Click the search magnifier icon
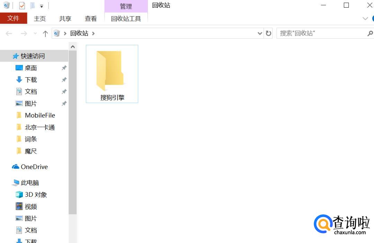This screenshot has height=243, width=374. tap(370, 33)
